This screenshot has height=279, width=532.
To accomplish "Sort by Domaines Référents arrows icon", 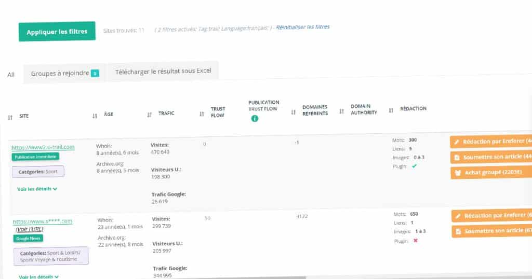I will 293,112.
